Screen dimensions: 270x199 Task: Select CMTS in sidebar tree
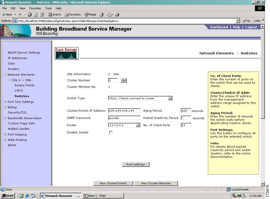click(x=19, y=91)
